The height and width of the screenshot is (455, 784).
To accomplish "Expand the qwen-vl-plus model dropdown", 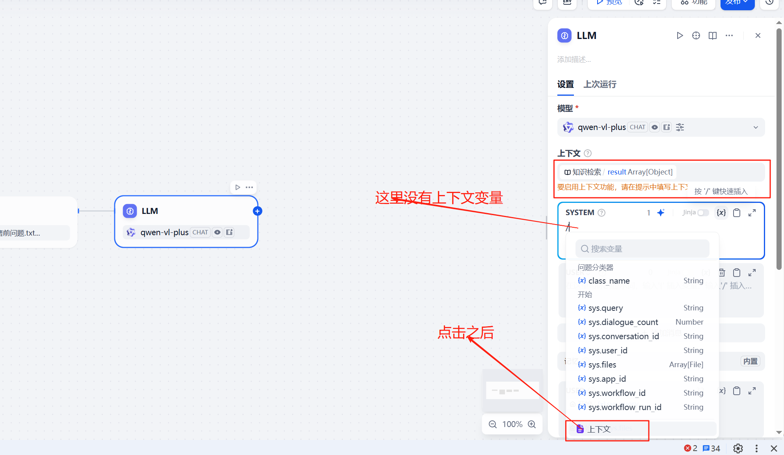I will 755,127.
